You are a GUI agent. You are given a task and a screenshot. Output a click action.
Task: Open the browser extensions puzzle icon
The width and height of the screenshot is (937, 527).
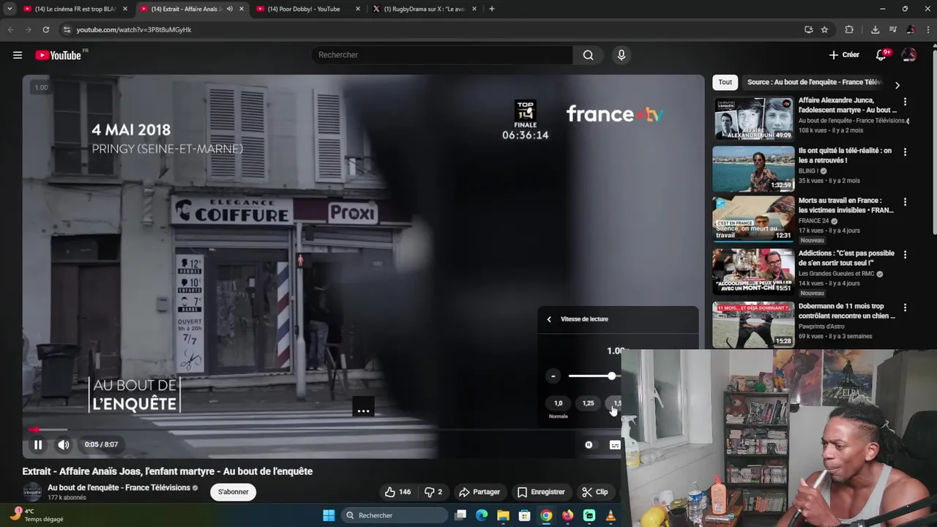pos(849,29)
